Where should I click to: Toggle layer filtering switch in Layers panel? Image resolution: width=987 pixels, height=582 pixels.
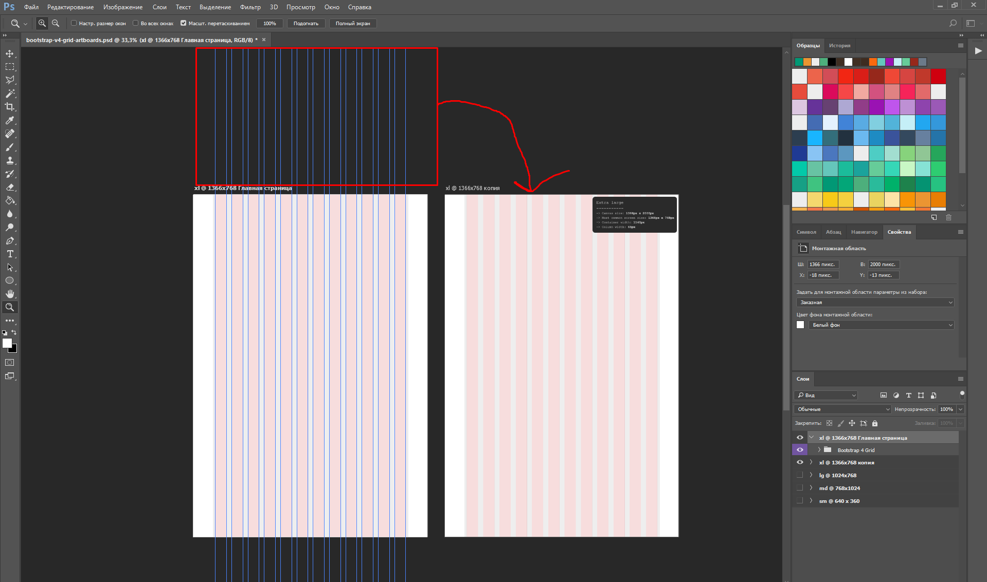962,395
